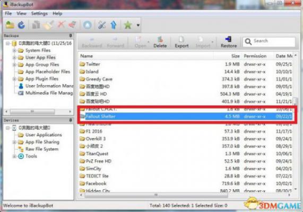Expand the Tools node in Devices

(14, 156)
